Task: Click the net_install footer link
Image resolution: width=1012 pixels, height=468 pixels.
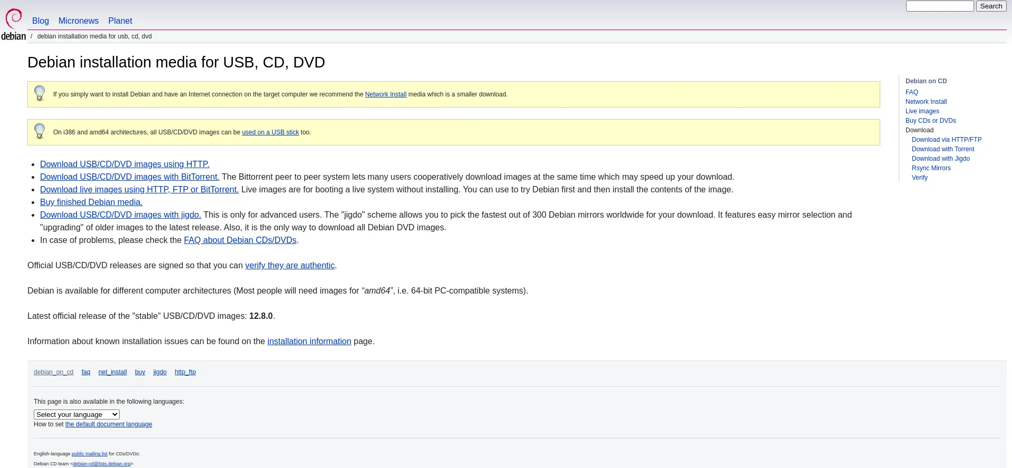Action: pos(112,372)
